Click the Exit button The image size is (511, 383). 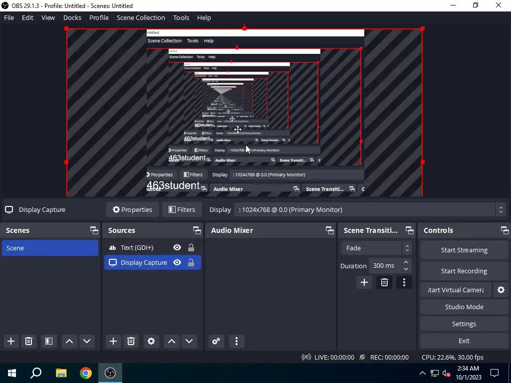point(464,341)
